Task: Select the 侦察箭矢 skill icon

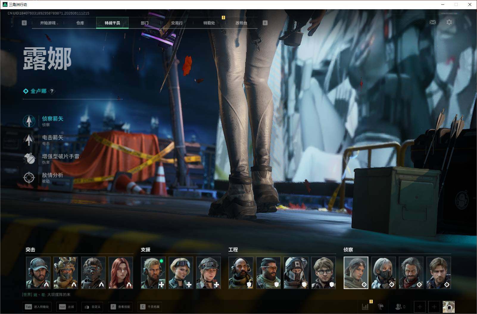Action: pyautogui.click(x=29, y=121)
